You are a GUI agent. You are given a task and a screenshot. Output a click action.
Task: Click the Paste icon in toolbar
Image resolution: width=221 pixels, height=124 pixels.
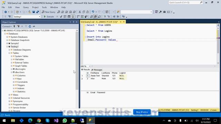tap(87, 12)
